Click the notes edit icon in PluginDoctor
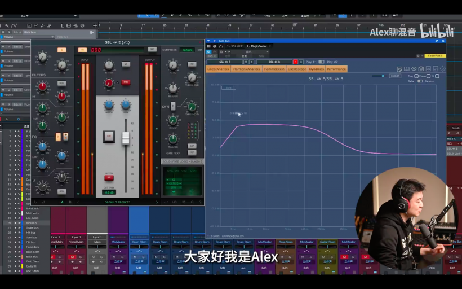 [x=399, y=69]
